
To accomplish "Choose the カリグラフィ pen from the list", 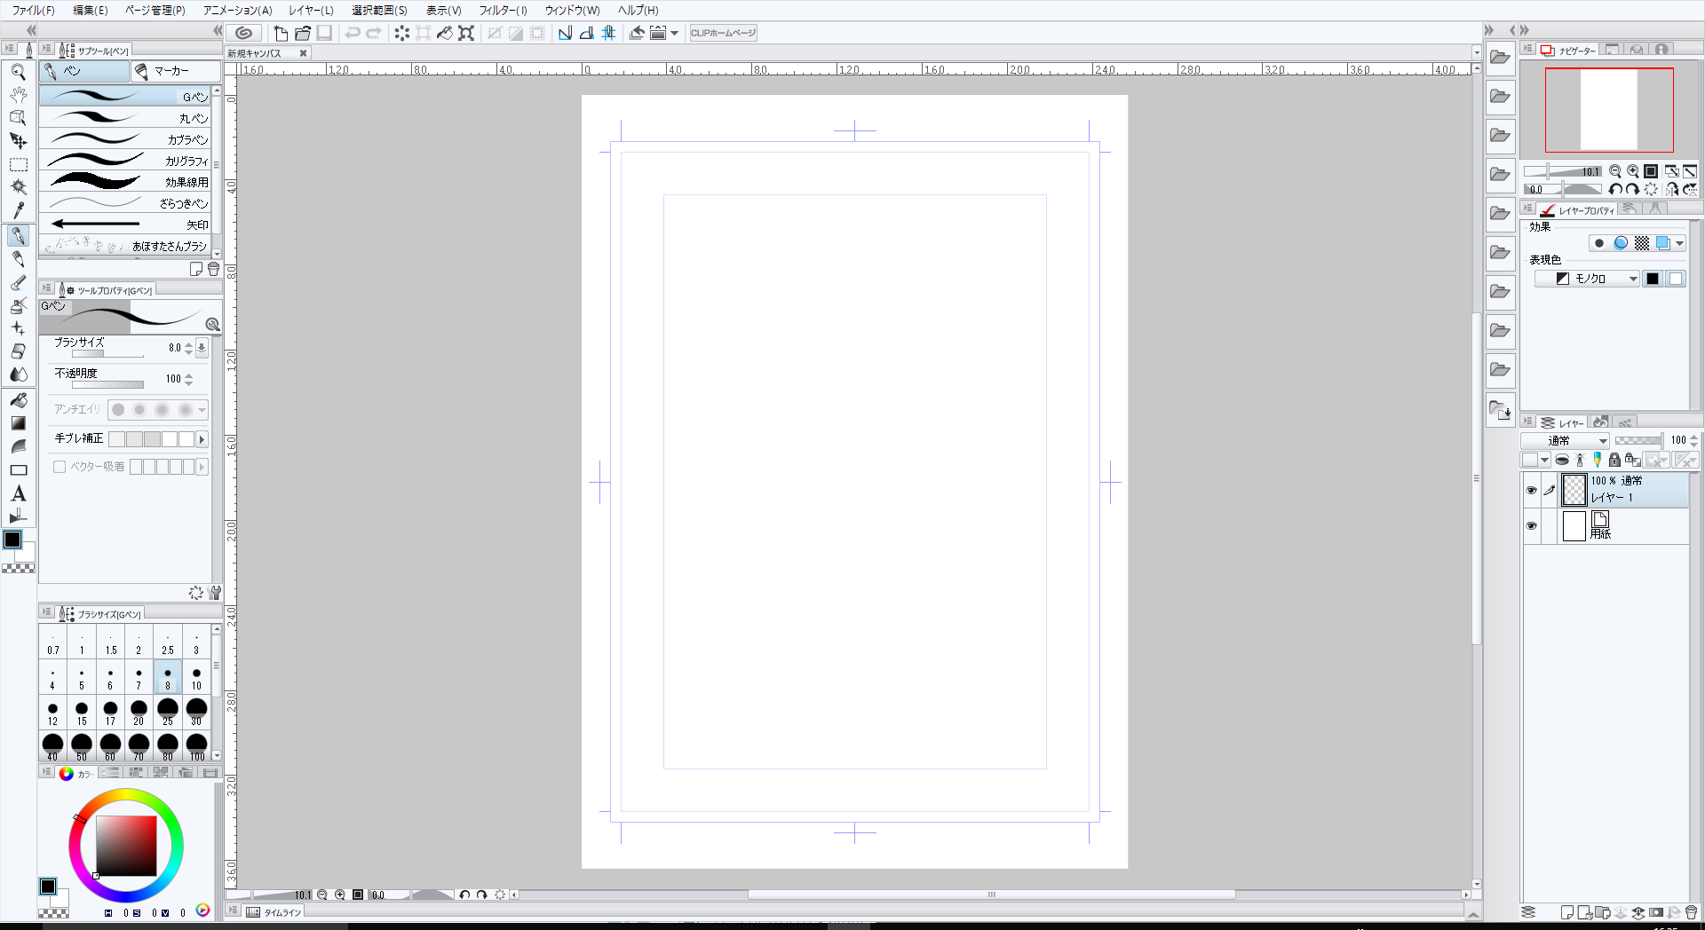I will point(124,161).
